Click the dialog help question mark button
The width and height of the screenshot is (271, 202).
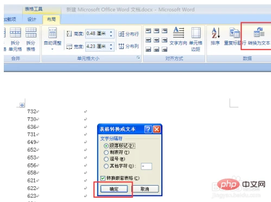148,129
